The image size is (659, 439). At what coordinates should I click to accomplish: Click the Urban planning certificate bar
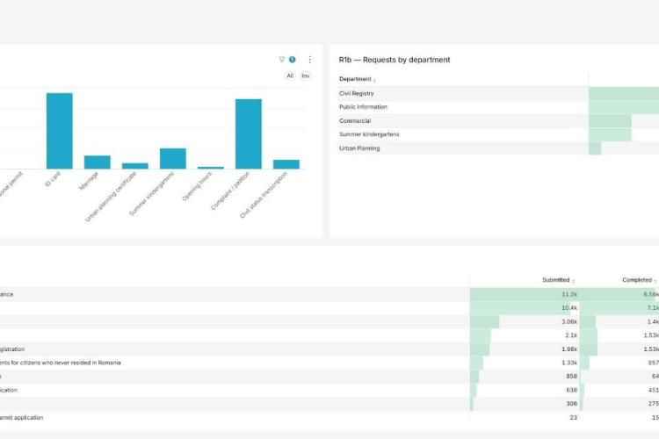tap(135, 166)
